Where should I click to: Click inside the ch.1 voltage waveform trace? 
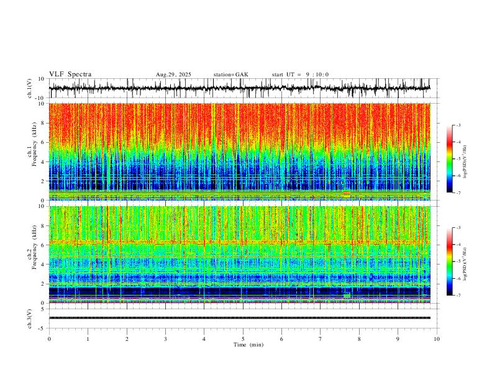(x=240, y=88)
